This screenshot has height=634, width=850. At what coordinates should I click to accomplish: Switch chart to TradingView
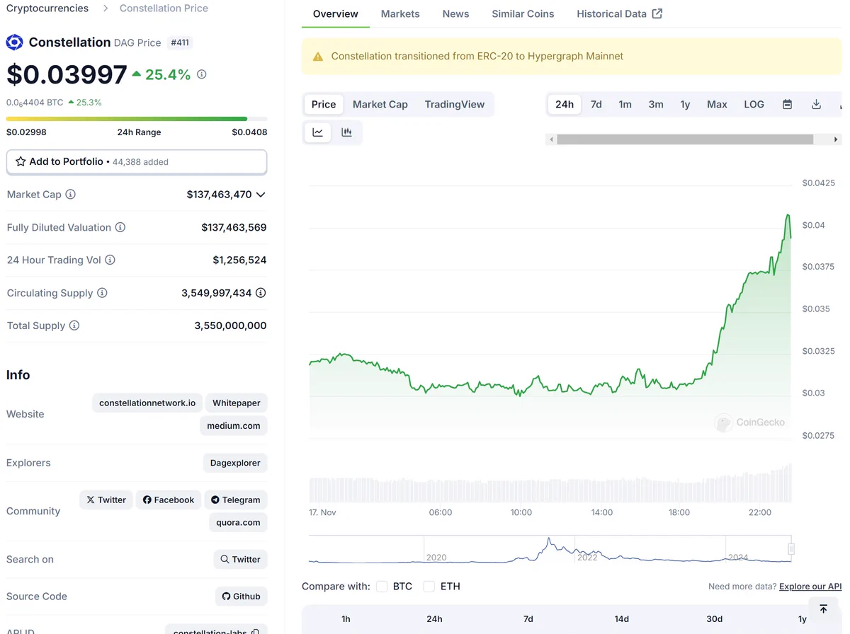[x=455, y=104]
